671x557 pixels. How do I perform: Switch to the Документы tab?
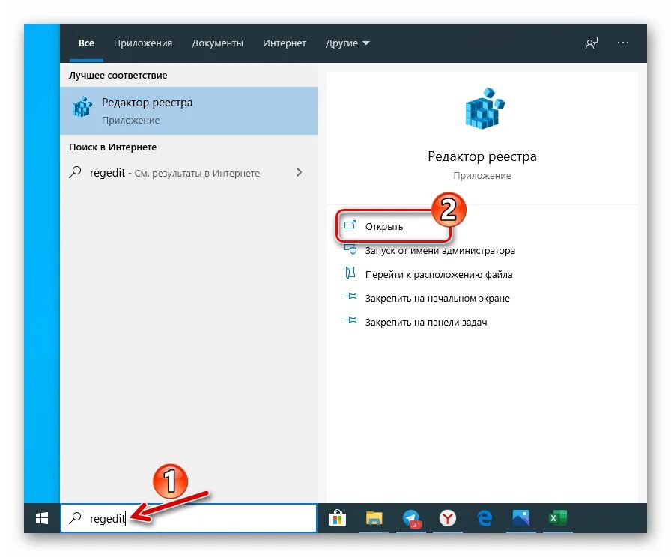(x=217, y=43)
